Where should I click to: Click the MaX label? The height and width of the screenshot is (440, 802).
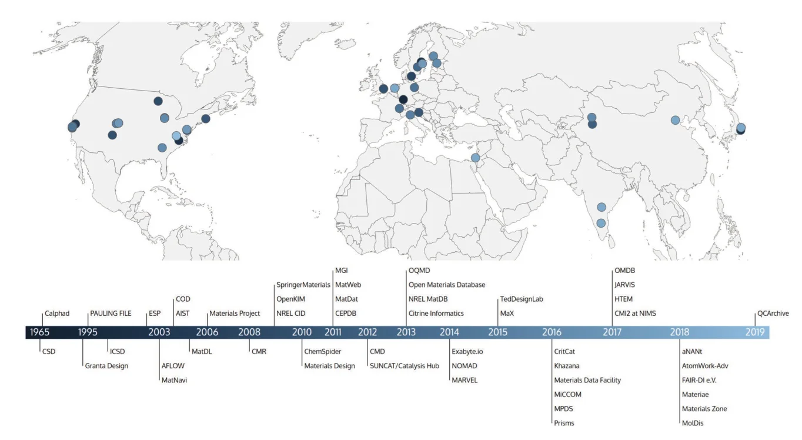[x=507, y=314]
